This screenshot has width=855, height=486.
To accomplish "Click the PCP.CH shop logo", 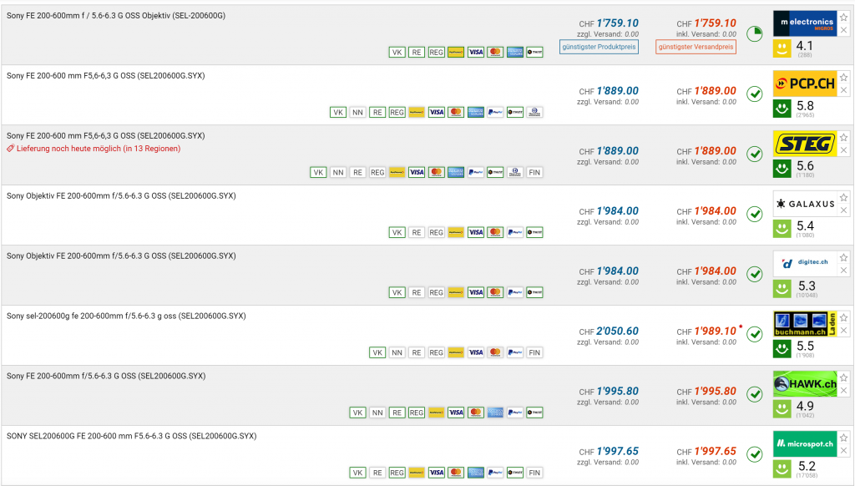I will 804,83.
